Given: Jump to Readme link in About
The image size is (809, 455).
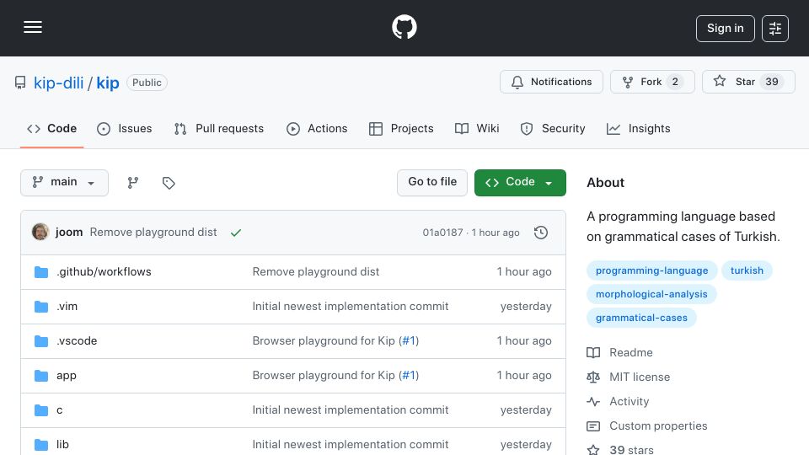Looking at the screenshot, I should point(631,353).
